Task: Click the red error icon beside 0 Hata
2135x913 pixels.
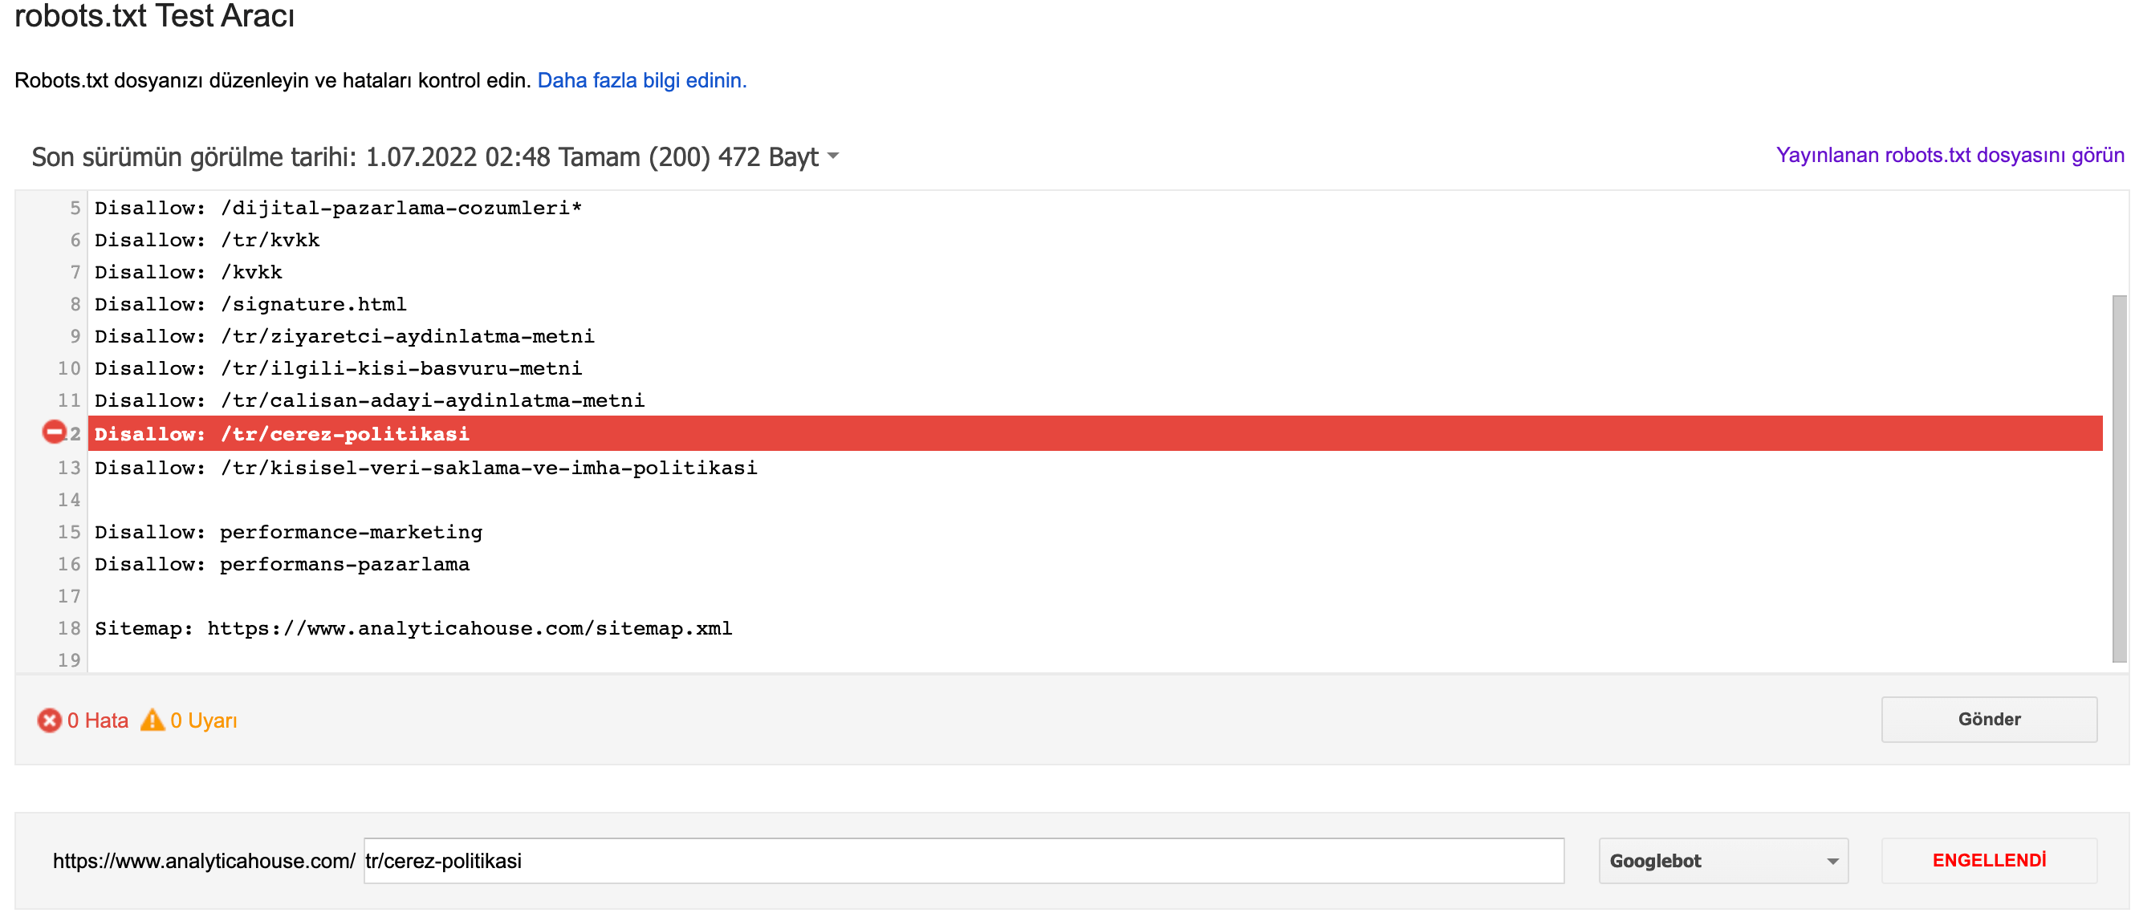Action: pos(49,720)
